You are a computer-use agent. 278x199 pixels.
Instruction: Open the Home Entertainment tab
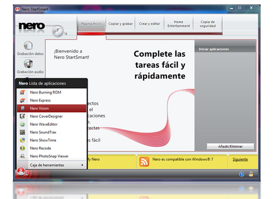point(179,24)
